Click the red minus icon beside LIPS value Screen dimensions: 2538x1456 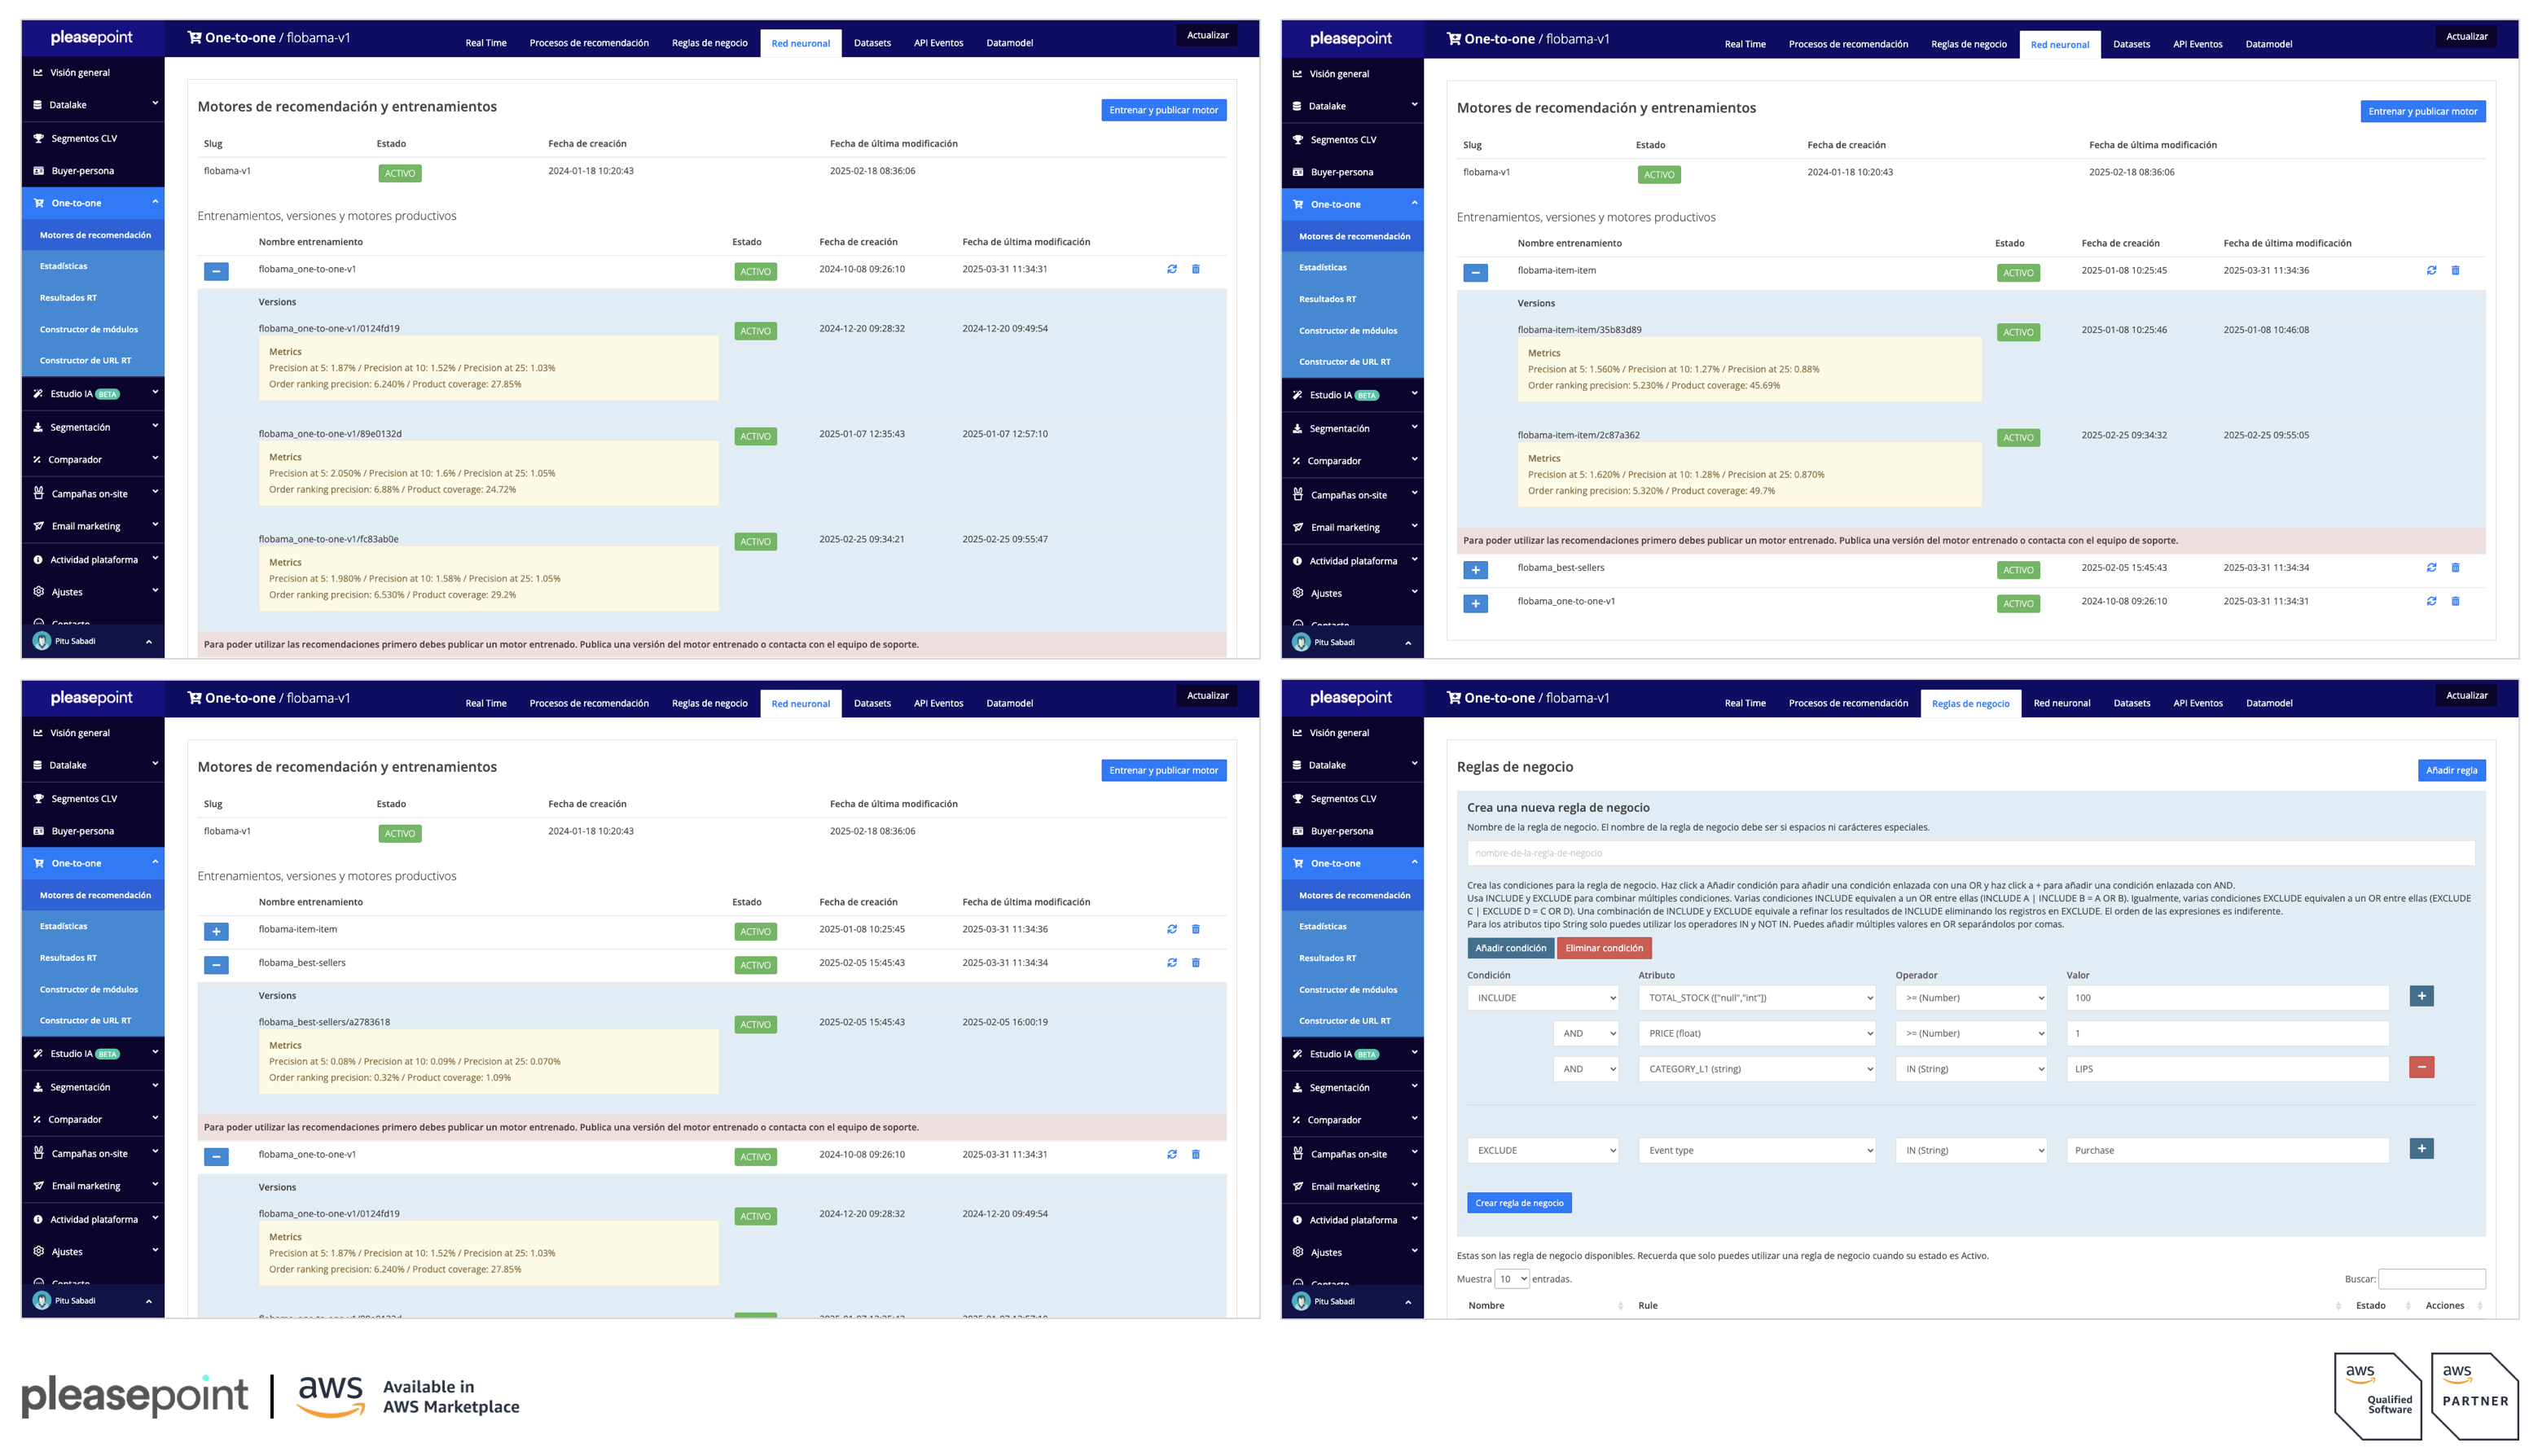[x=2421, y=1067]
